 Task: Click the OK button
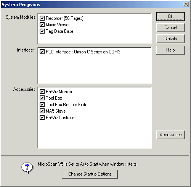point(170,16)
